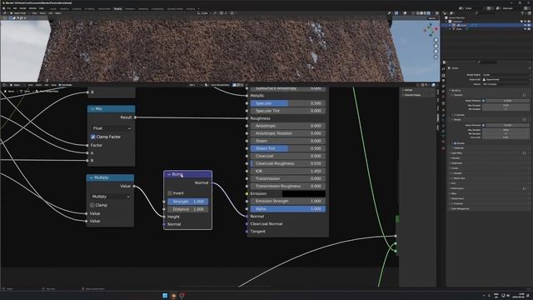Switch to the Animation workspace tab
533x300 pixels.
pos(130,8)
